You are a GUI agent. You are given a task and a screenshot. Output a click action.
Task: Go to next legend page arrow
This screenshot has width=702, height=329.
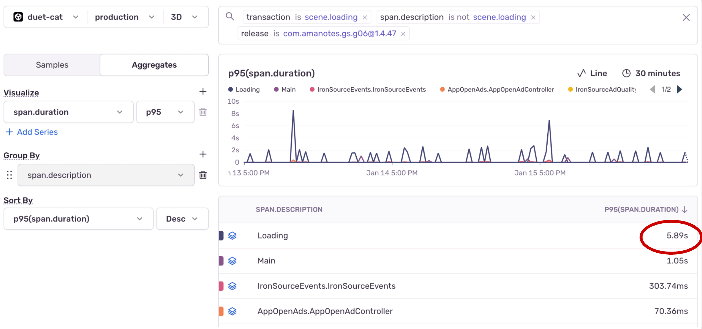click(679, 90)
